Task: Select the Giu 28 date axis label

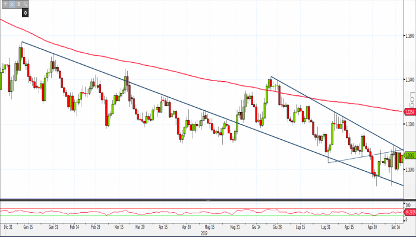Action: (x=277, y=227)
